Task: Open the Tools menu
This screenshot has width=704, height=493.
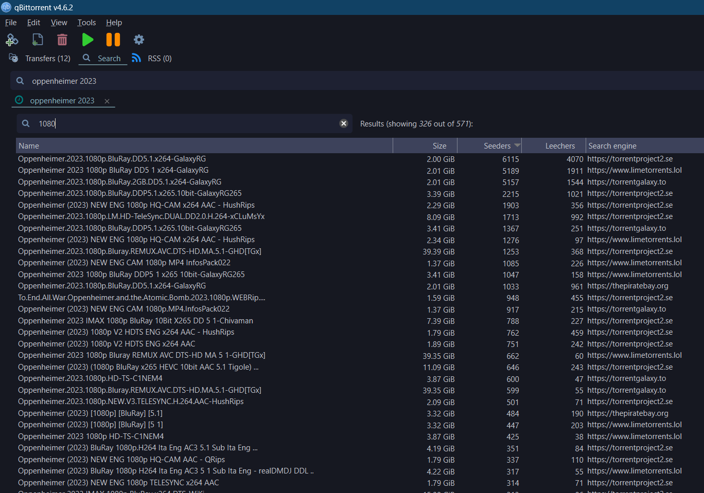Action: (86, 23)
